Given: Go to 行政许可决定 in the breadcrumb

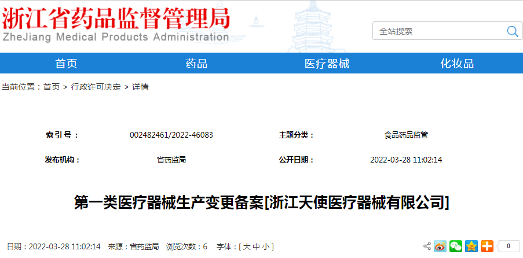Looking at the screenshot, I should click(96, 87).
